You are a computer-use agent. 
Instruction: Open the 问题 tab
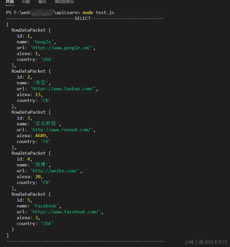coord(26,2)
